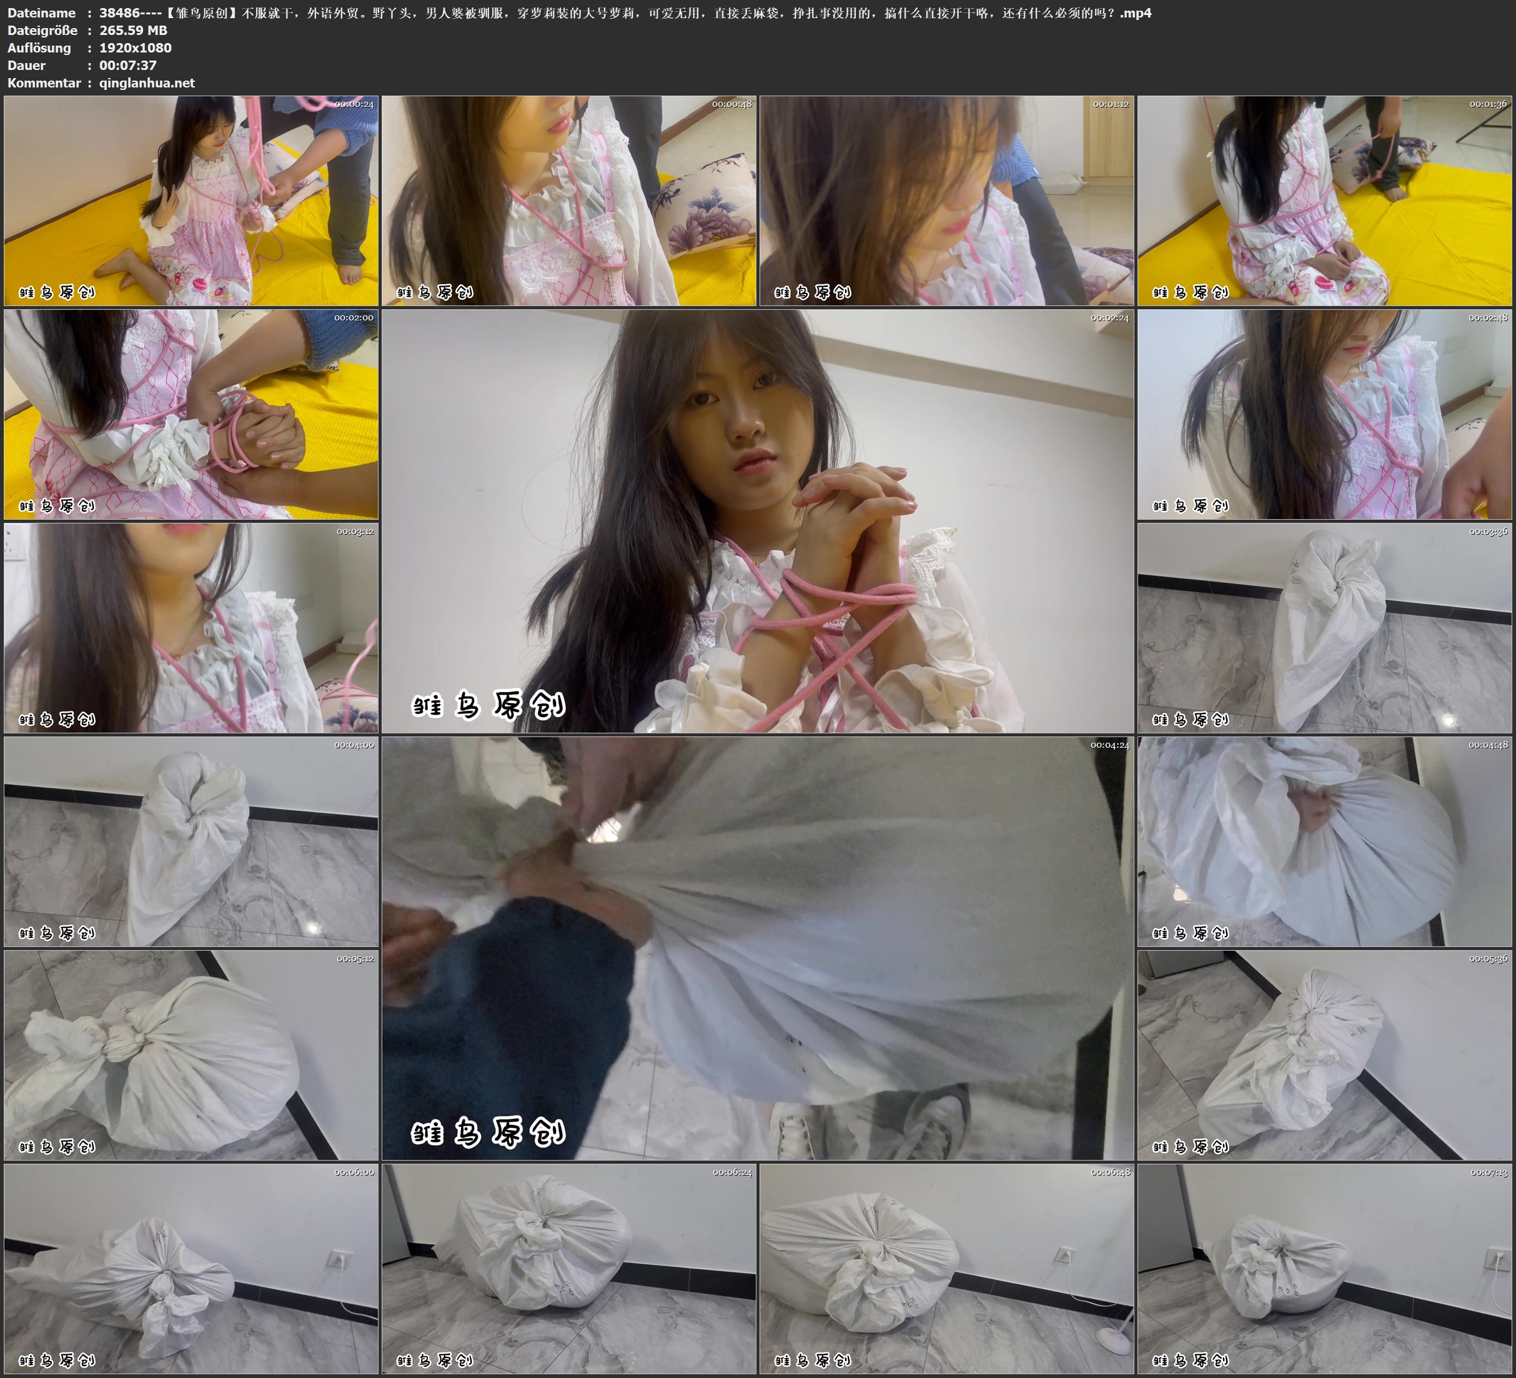Open the last thumbnail at 00:07:13
The height and width of the screenshot is (1378, 1516).
(x=1324, y=1269)
